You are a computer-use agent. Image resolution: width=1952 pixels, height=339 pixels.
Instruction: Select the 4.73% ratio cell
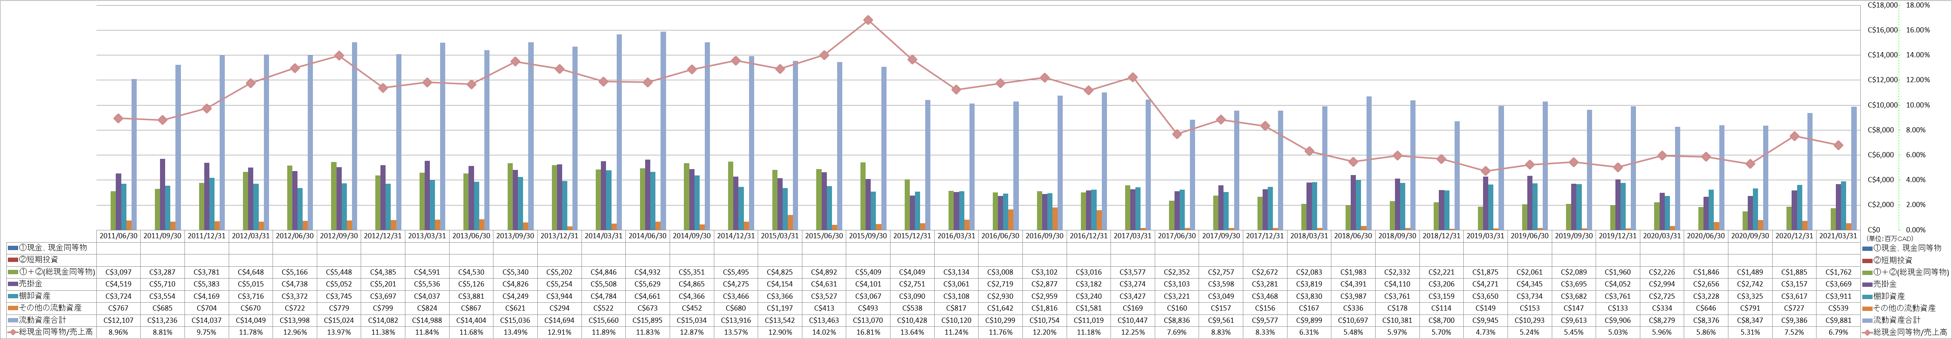1485,333
